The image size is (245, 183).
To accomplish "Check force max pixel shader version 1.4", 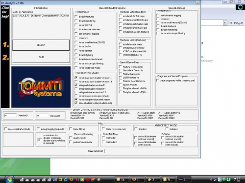I will [76, 81].
